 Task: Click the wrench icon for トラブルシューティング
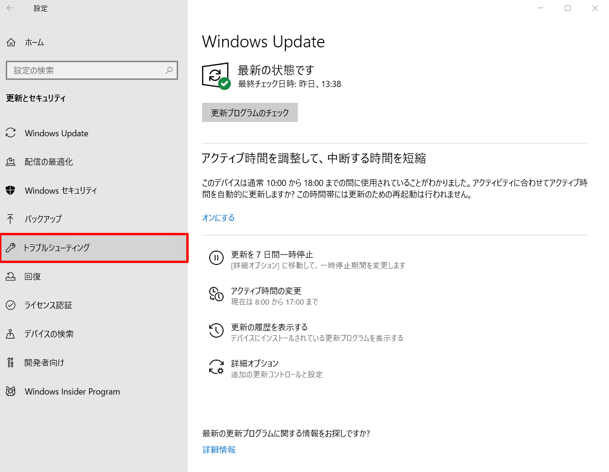11,248
